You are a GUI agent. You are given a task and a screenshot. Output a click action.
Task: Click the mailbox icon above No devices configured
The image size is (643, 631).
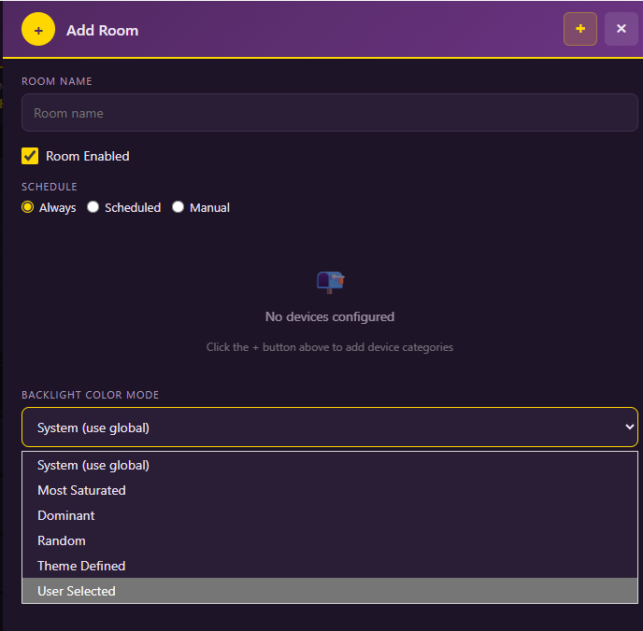click(x=330, y=282)
